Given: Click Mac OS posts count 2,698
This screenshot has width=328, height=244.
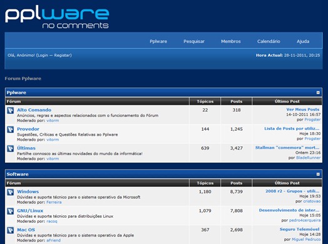Looking at the screenshot, I should [x=237, y=230].
